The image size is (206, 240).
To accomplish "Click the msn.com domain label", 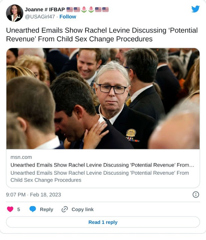I will point(21,157).
